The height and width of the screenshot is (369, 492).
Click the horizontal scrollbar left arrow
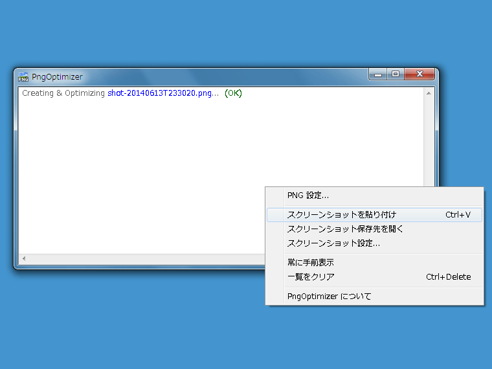(24, 258)
